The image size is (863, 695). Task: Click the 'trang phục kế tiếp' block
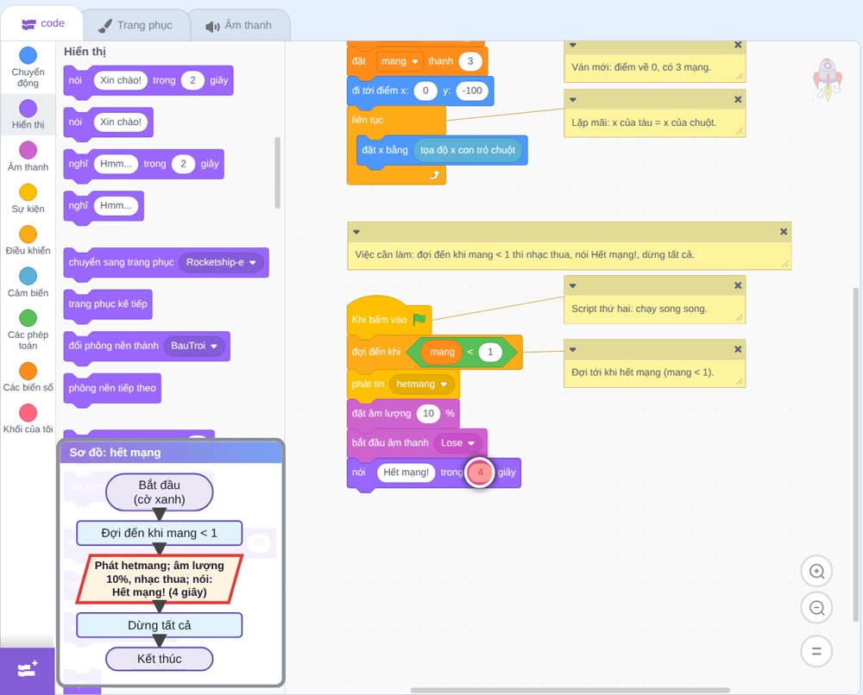[x=108, y=304]
